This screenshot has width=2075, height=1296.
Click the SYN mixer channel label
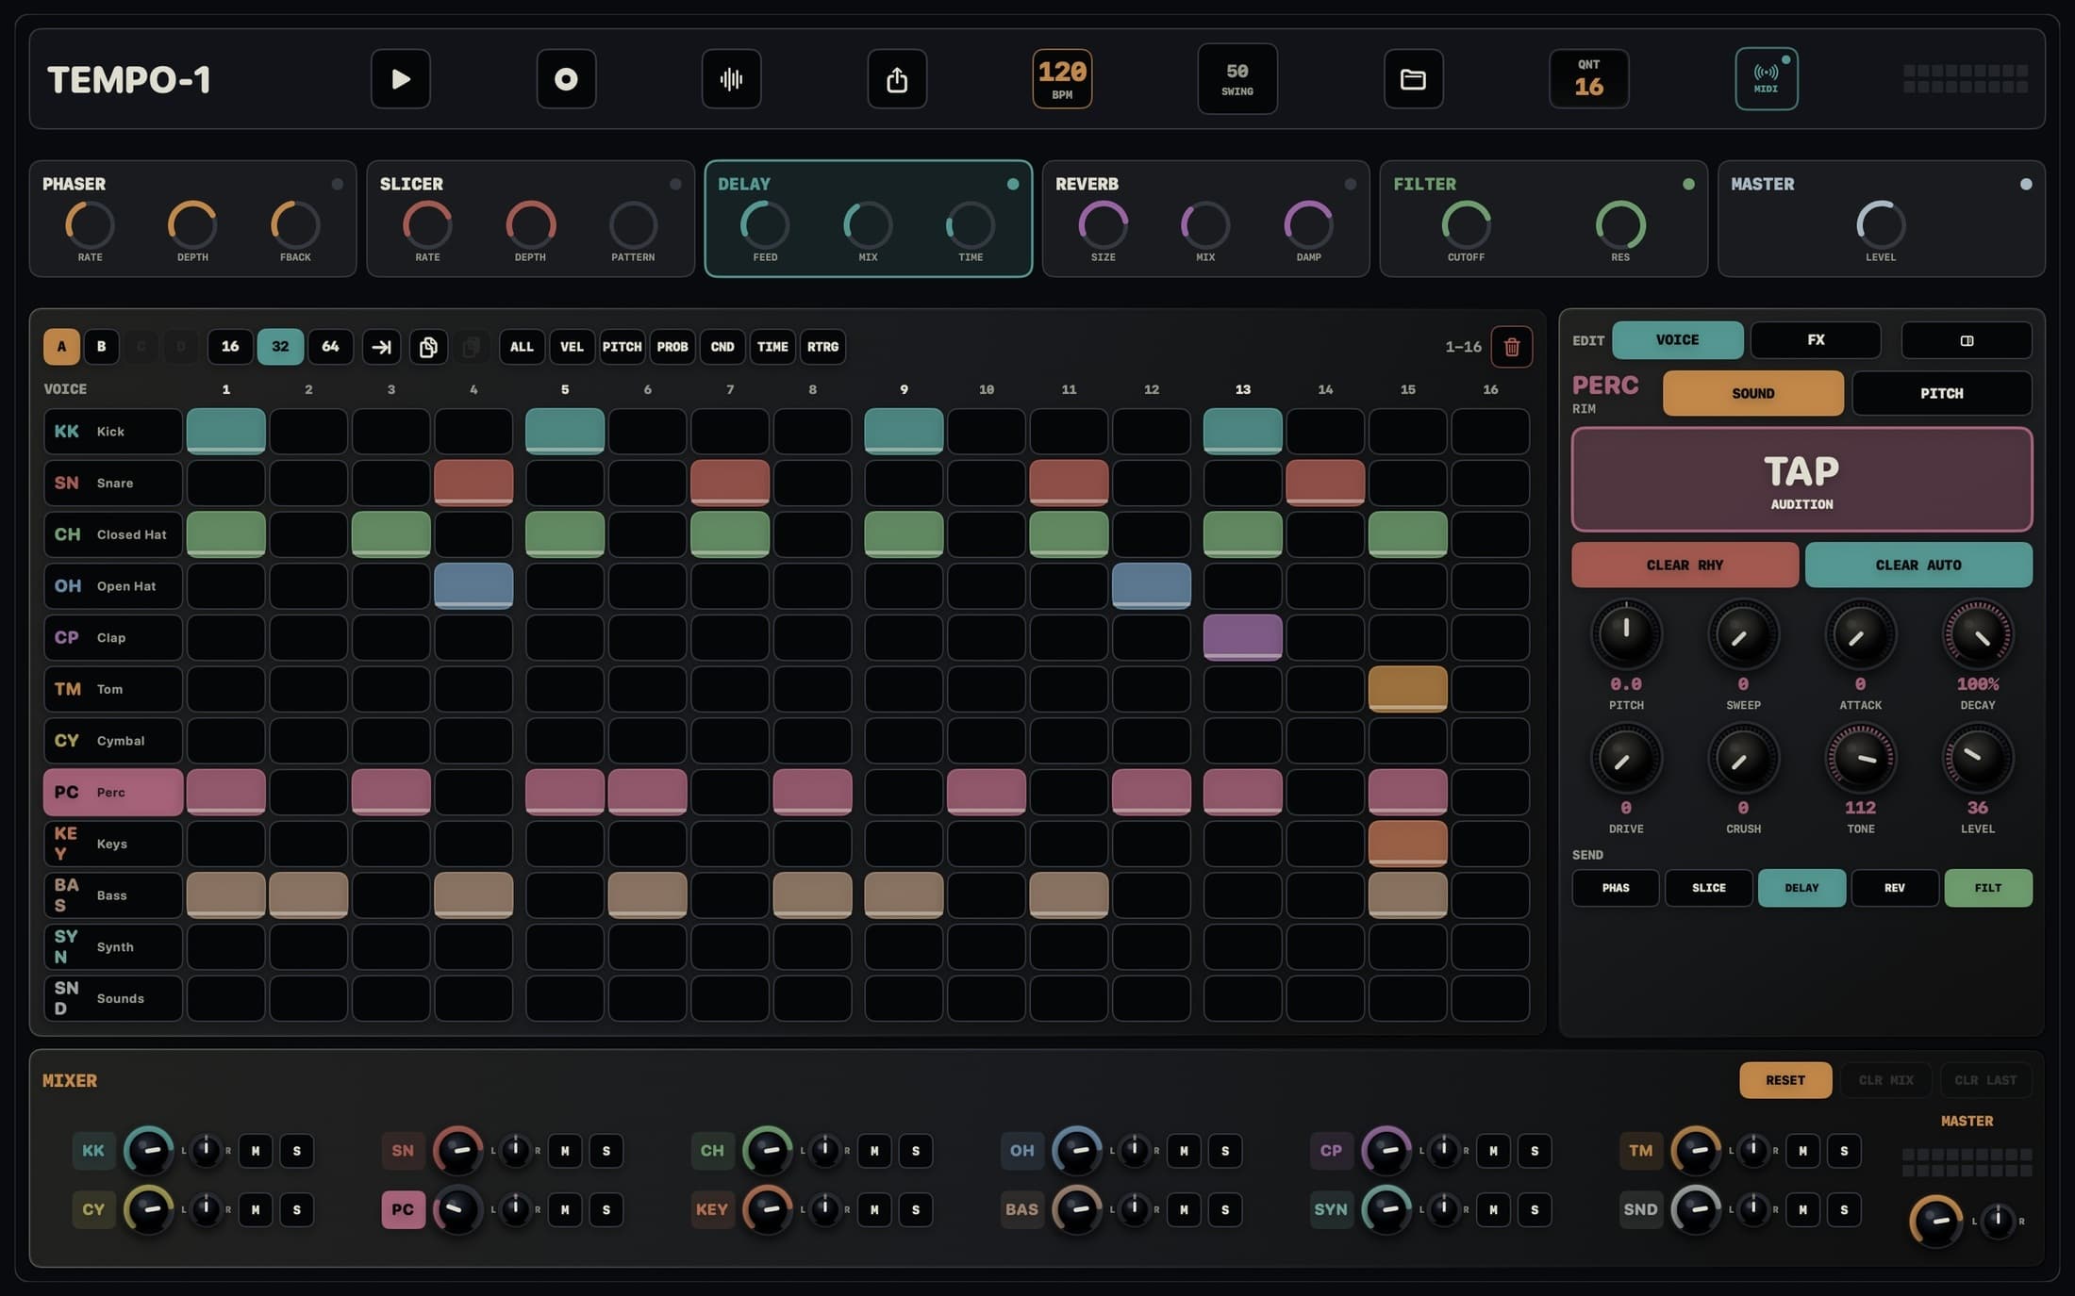[x=1331, y=1209]
